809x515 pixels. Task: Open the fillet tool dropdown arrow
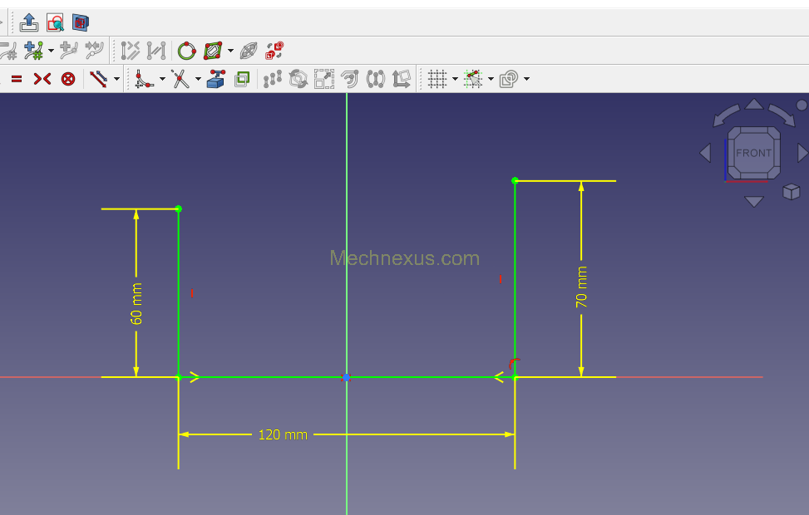pyautogui.click(x=162, y=79)
